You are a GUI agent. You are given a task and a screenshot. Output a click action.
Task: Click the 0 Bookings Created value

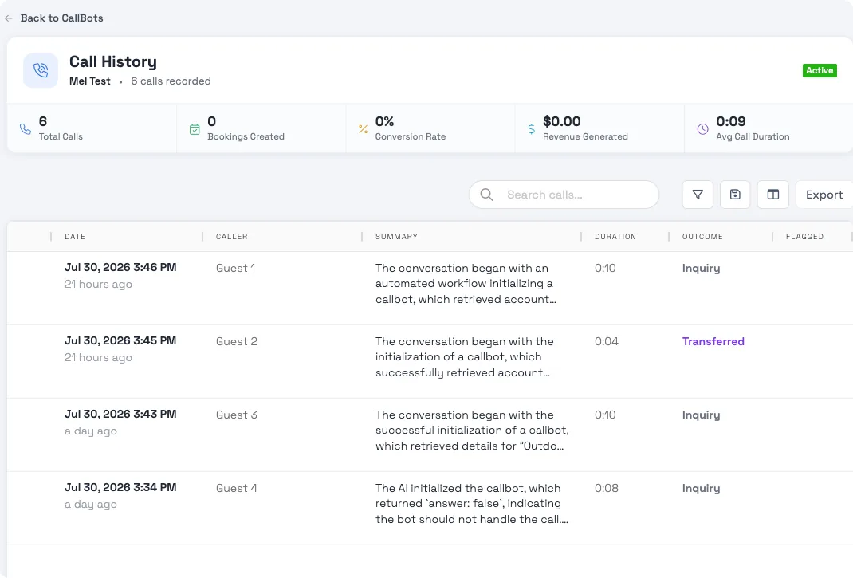coord(211,121)
